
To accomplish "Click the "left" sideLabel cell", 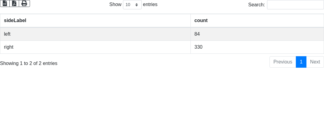I will pos(7,34).
